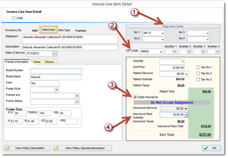
Task: Open the Modifier 1 dropdown
Action: 175,51
